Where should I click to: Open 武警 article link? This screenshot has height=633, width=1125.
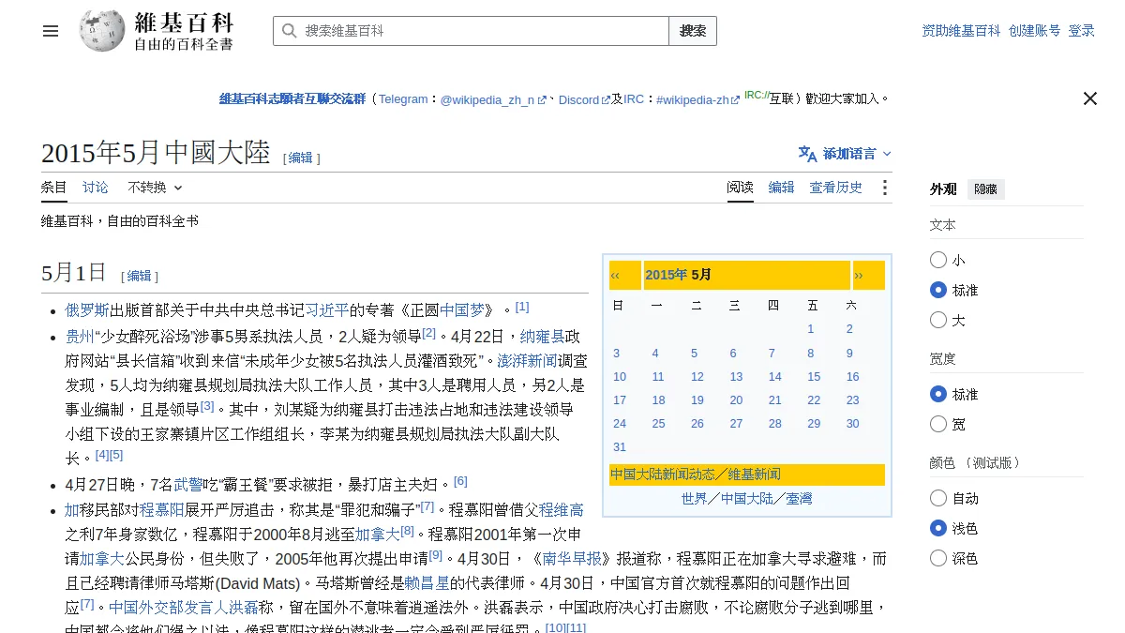[x=188, y=485]
